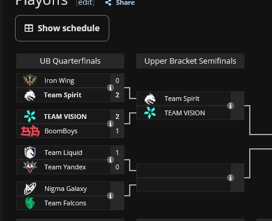
Task: Click Team Spirit logo in quarterfinals
Action: (x=30, y=95)
